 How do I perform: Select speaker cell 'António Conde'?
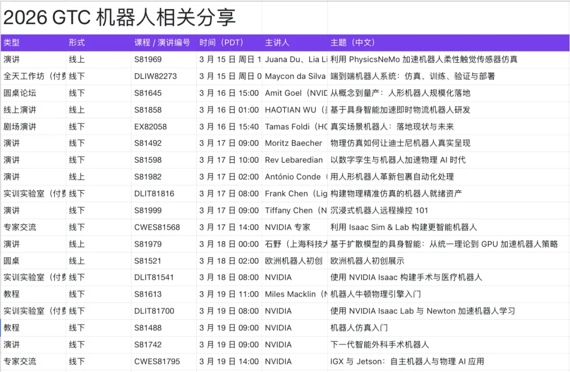[296, 177]
